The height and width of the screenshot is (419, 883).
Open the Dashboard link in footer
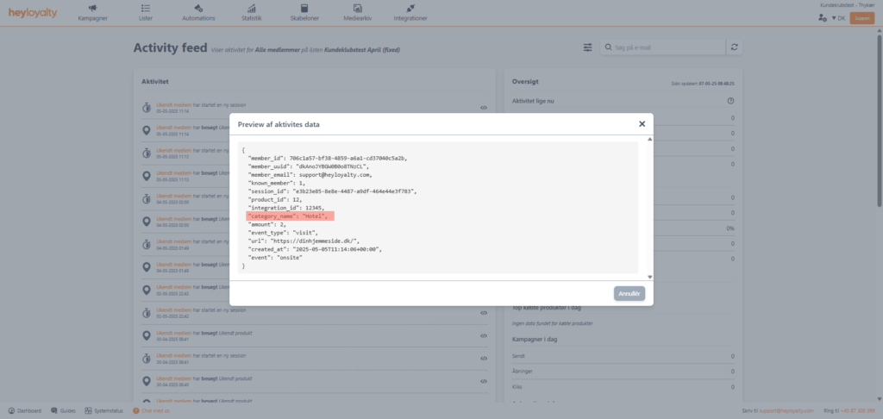[24, 410]
